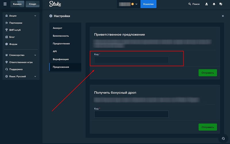Click the Блог icon
Viewport: 230px width, 144px height.
[x=6, y=37]
